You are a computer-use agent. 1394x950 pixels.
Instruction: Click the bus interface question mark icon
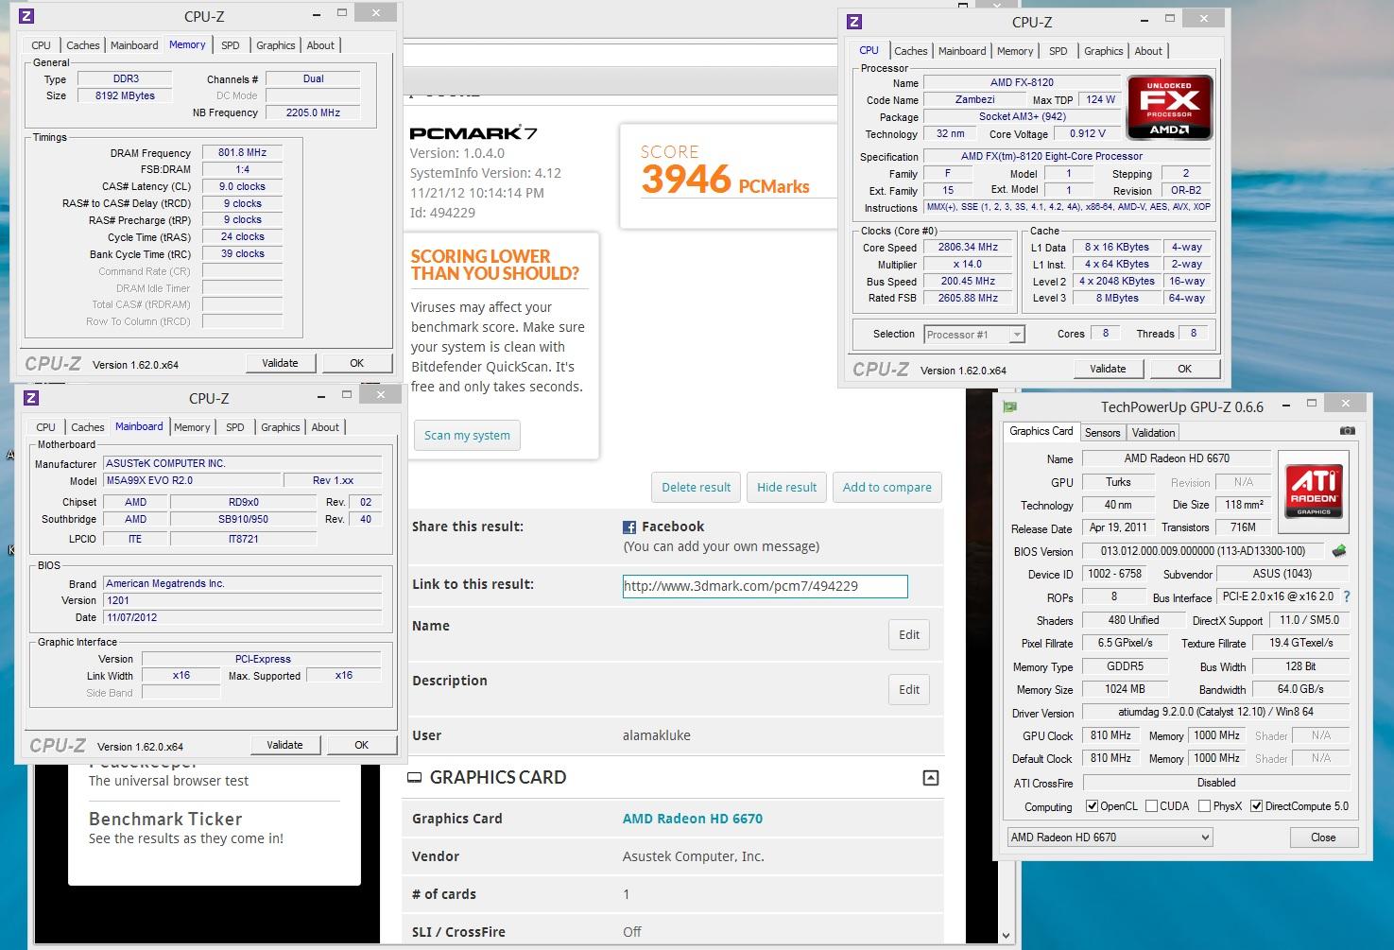point(1347,596)
